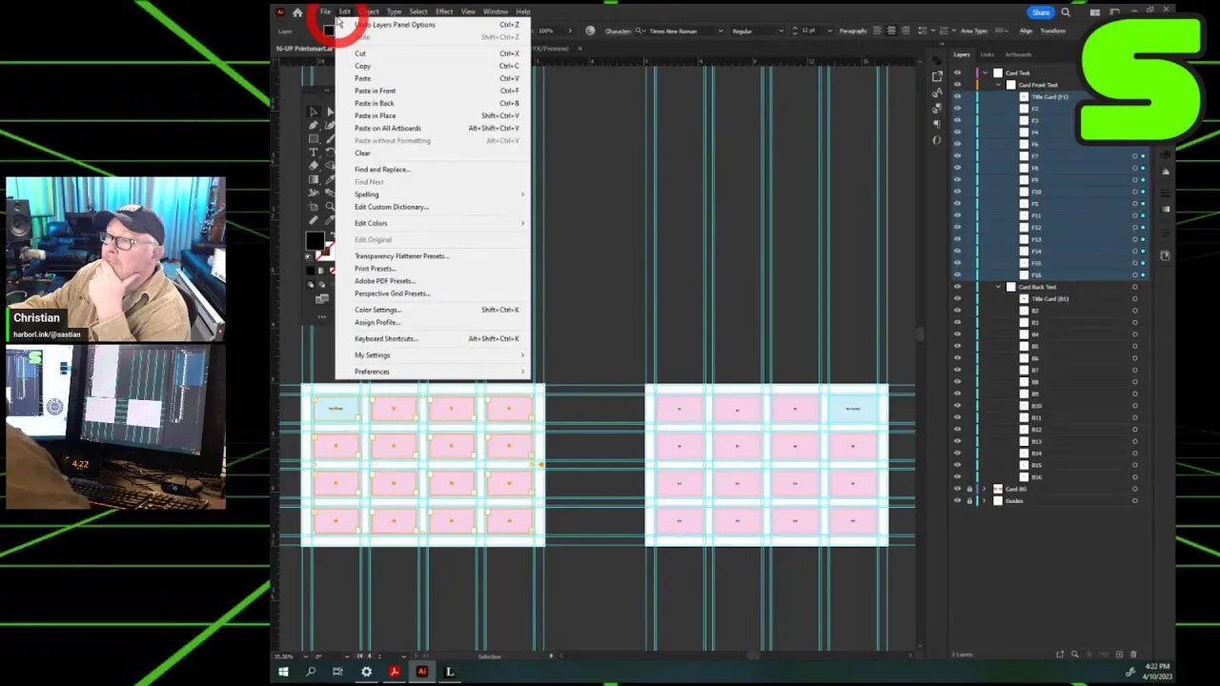The height and width of the screenshot is (686, 1220).
Task: Align text left in control bar
Action: [x=877, y=30]
